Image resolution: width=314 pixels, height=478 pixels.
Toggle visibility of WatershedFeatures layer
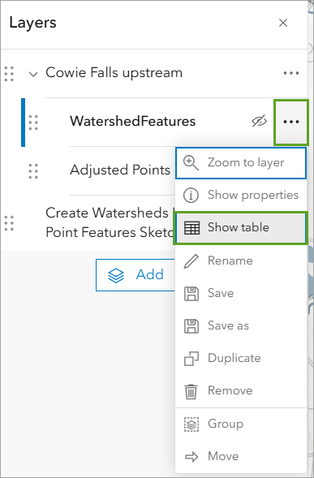tap(260, 122)
